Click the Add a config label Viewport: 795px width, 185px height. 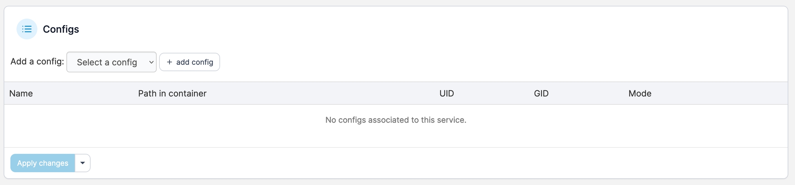click(37, 61)
